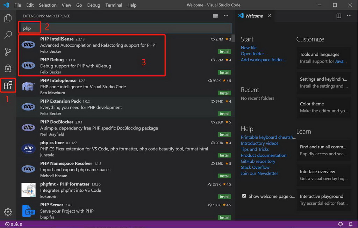
Task: Open the Go menu
Action: click(79, 5)
